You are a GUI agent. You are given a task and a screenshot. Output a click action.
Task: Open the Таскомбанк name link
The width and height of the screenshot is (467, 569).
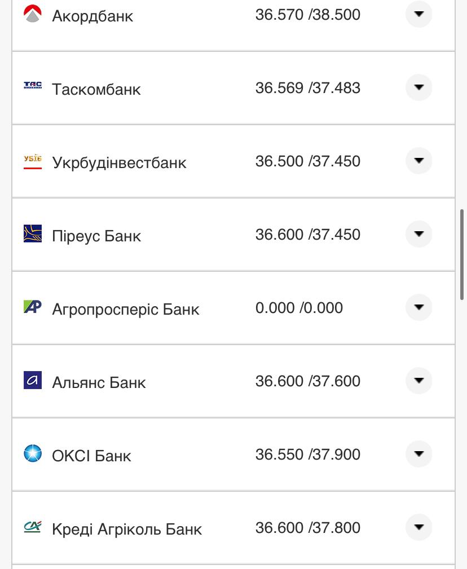pyautogui.click(x=96, y=89)
